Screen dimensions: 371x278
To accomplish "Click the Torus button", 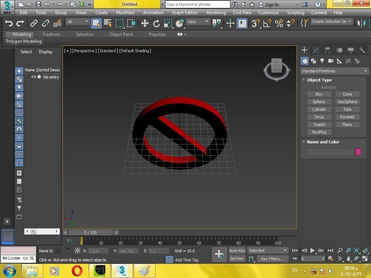I will point(319,117).
